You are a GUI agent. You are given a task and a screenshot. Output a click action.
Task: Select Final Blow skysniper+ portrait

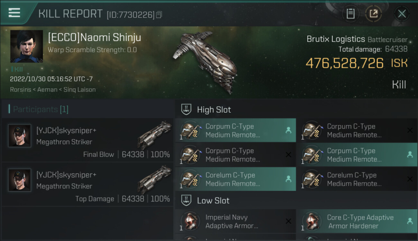coord(20,136)
